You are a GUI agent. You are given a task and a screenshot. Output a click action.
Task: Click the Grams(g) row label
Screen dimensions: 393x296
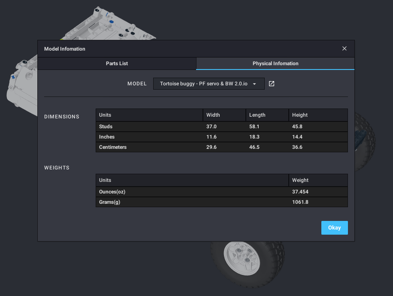click(109, 202)
